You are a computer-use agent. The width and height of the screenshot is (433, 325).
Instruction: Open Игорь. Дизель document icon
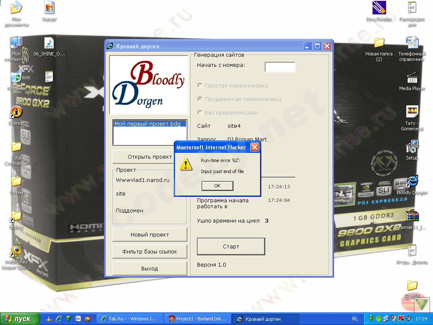[412, 255]
